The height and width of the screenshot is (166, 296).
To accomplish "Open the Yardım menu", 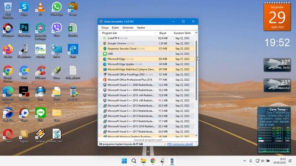I will pyautogui.click(x=141, y=28).
